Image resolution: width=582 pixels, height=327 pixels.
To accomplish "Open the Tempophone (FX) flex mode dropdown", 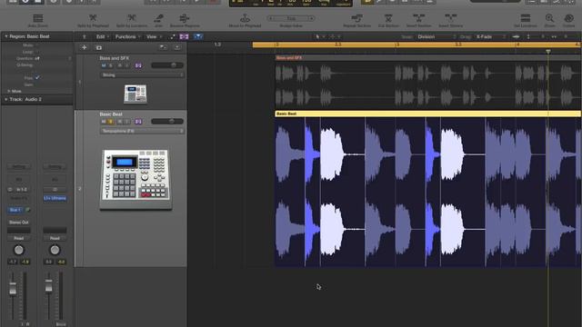I will point(142,131).
